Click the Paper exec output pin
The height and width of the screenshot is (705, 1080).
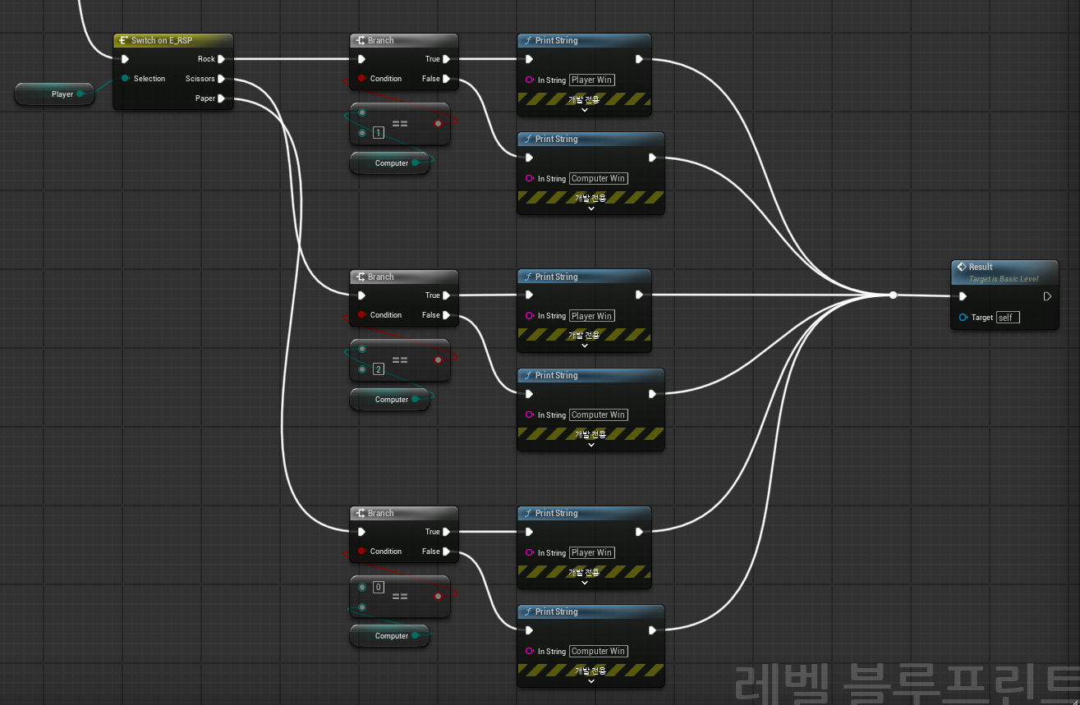[222, 98]
